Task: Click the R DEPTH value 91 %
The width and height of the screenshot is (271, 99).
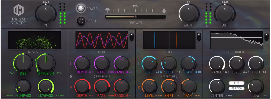Action: point(91,96)
